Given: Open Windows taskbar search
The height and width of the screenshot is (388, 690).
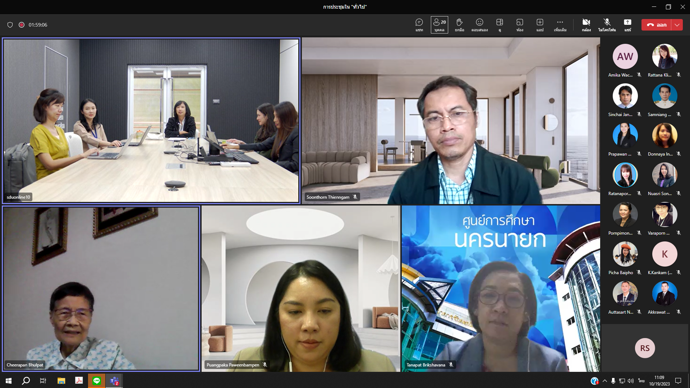Looking at the screenshot, I should click(26, 381).
